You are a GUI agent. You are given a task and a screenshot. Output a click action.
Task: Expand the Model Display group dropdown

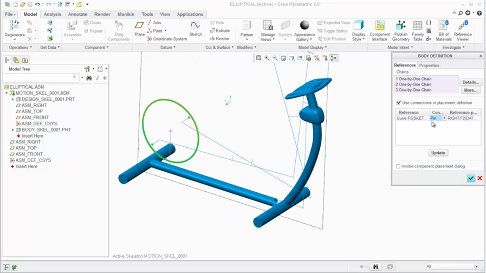(313, 48)
